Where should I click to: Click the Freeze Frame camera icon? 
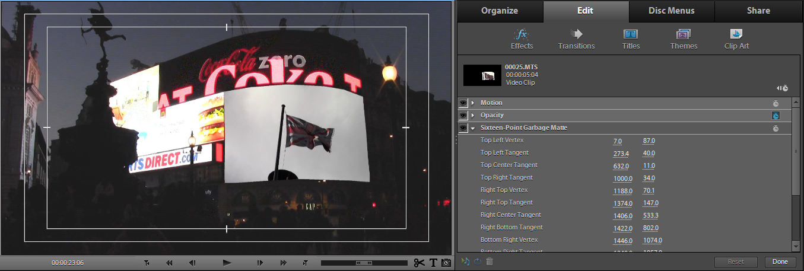pos(446,263)
